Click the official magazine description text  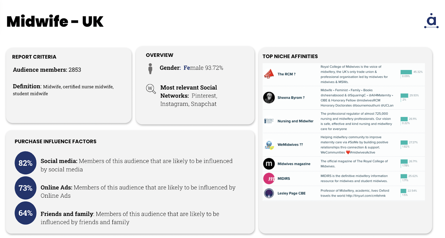tap(354, 164)
